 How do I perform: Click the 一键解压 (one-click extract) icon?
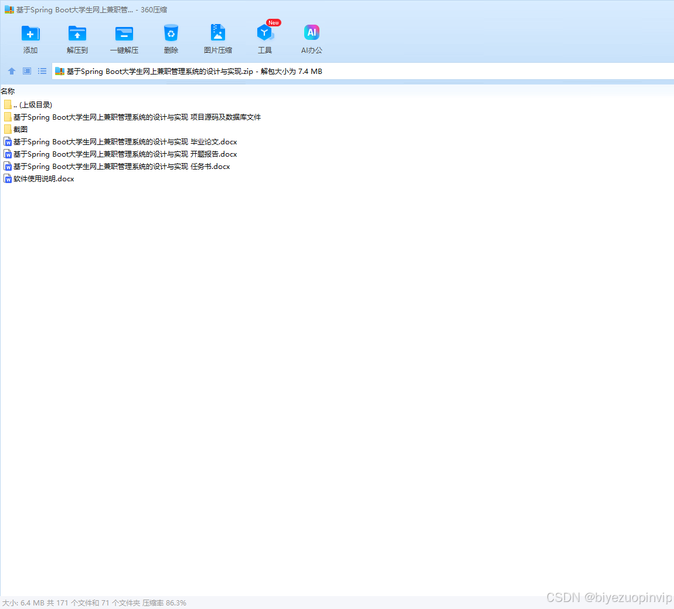124,33
